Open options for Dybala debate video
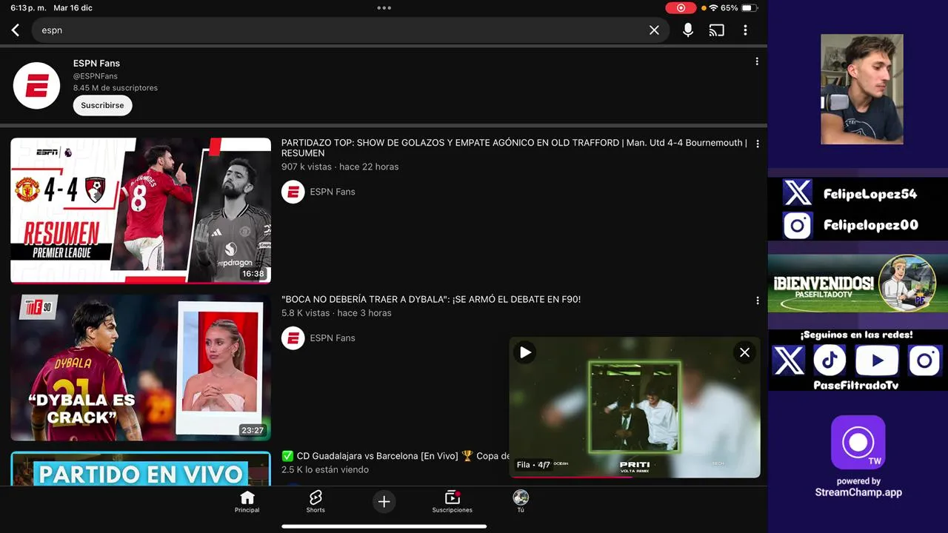The image size is (948, 533). coord(757,301)
